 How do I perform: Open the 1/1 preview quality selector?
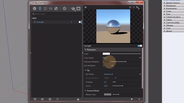point(137,7)
